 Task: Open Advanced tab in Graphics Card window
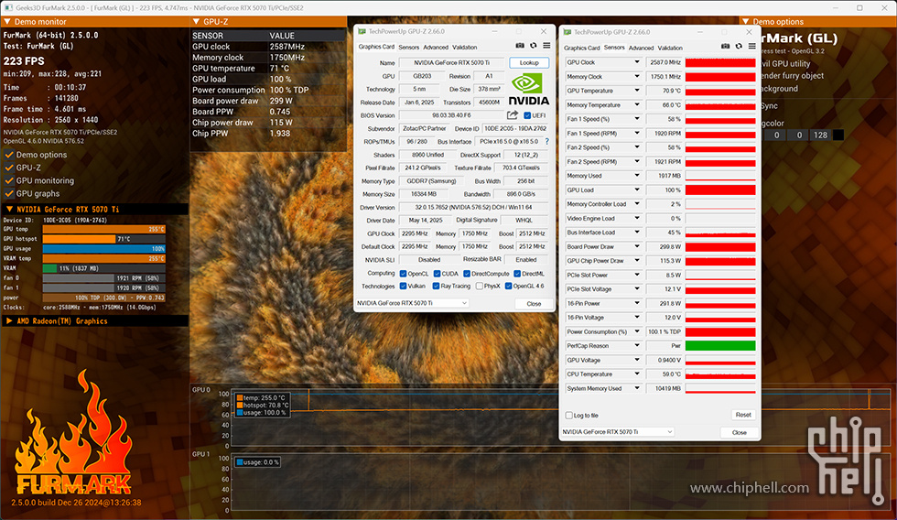[436, 48]
